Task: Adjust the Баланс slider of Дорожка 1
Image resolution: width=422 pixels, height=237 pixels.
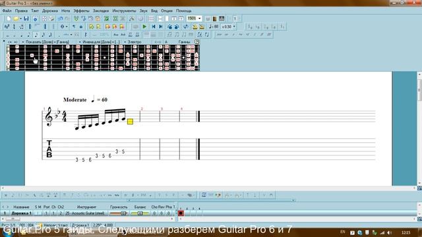Action: tap(140, 213)
